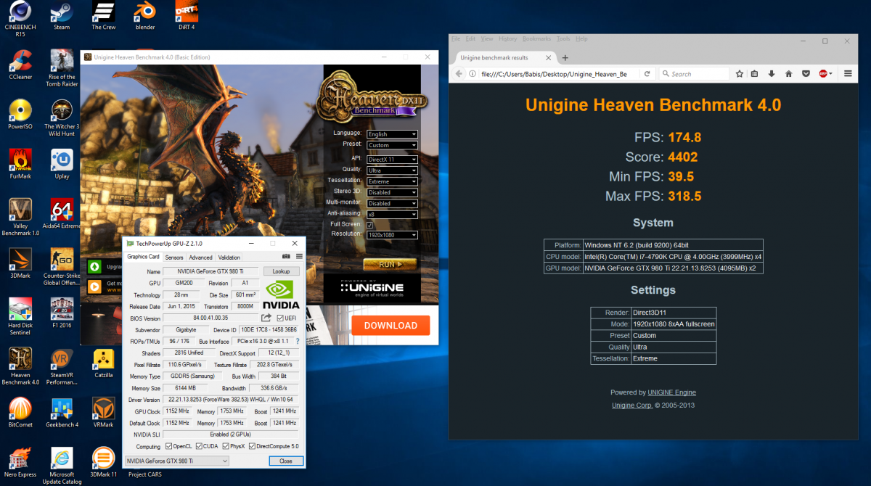Launch Steam from the desktop
Viewport: 871px width, 486px height.
(62, 16)
